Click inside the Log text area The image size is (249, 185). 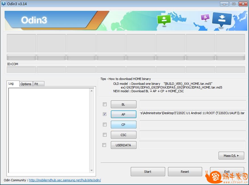[49, 130]
